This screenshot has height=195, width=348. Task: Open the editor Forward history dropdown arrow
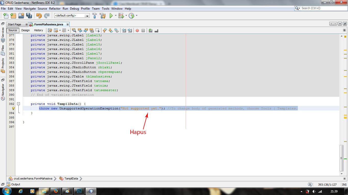tap(68, 30)
